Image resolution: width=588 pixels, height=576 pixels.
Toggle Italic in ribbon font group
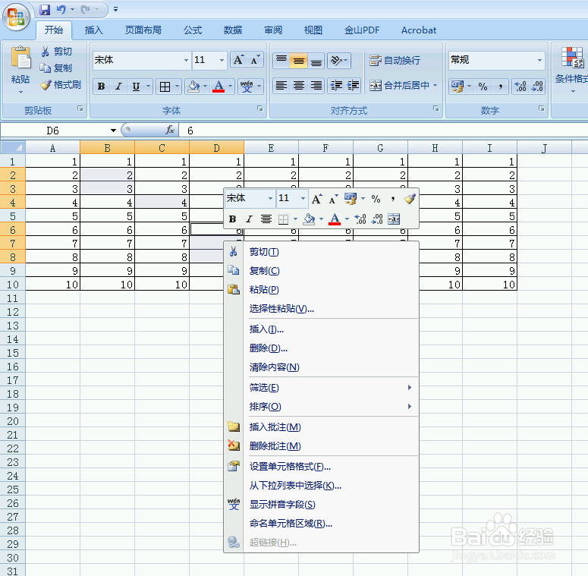pyautogui.click(x=118, y=87)
